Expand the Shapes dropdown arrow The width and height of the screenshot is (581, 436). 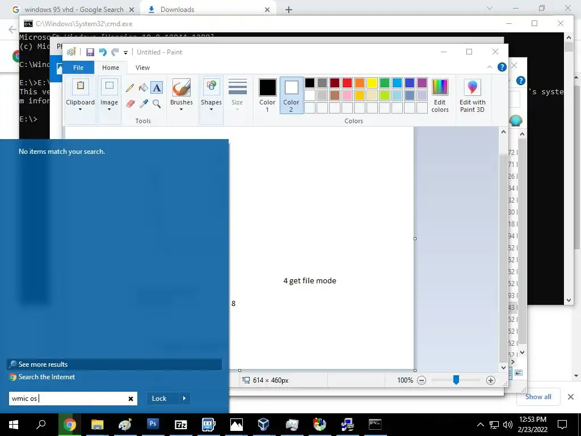coord(211,110)
